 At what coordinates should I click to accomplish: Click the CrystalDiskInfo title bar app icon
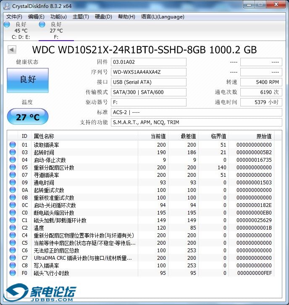7,6
